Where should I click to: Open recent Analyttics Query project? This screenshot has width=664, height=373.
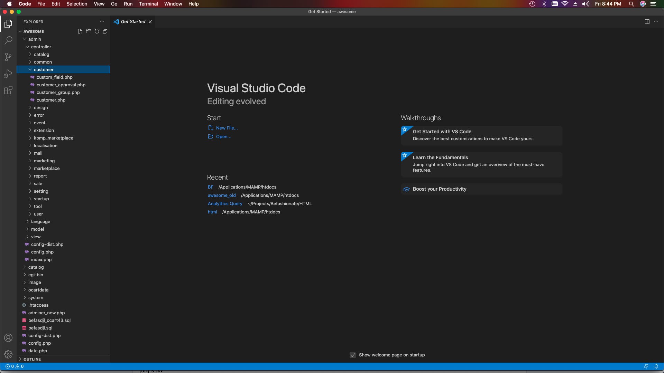pyautogui.click(x=225, y=204)
